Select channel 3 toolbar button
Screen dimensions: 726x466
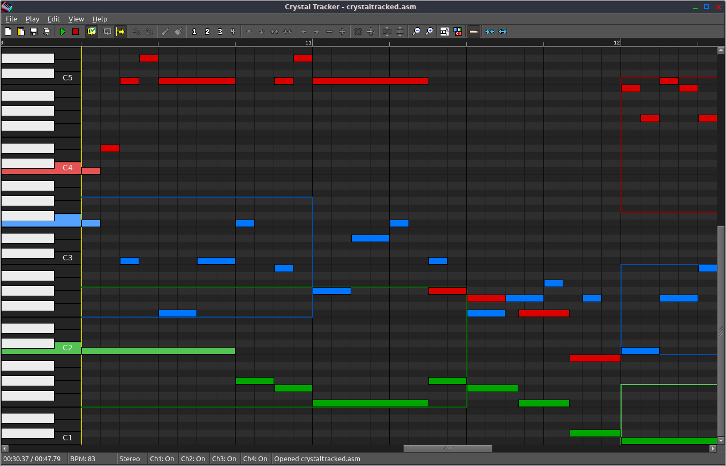220,32
